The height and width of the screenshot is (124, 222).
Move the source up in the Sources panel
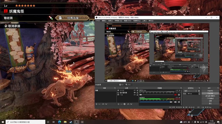click(x=128, y=104)
